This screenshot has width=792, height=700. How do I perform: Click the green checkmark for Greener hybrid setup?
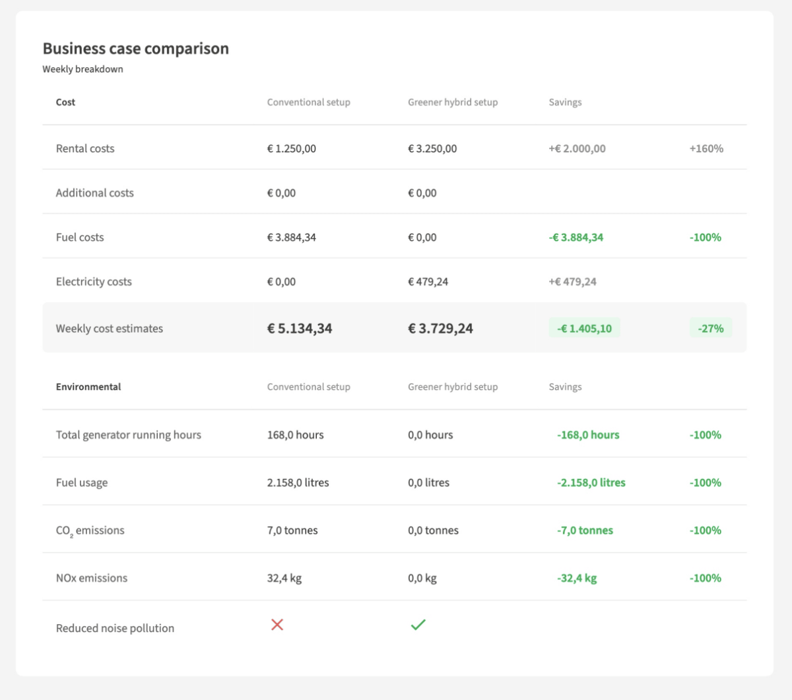pos(418,624)
